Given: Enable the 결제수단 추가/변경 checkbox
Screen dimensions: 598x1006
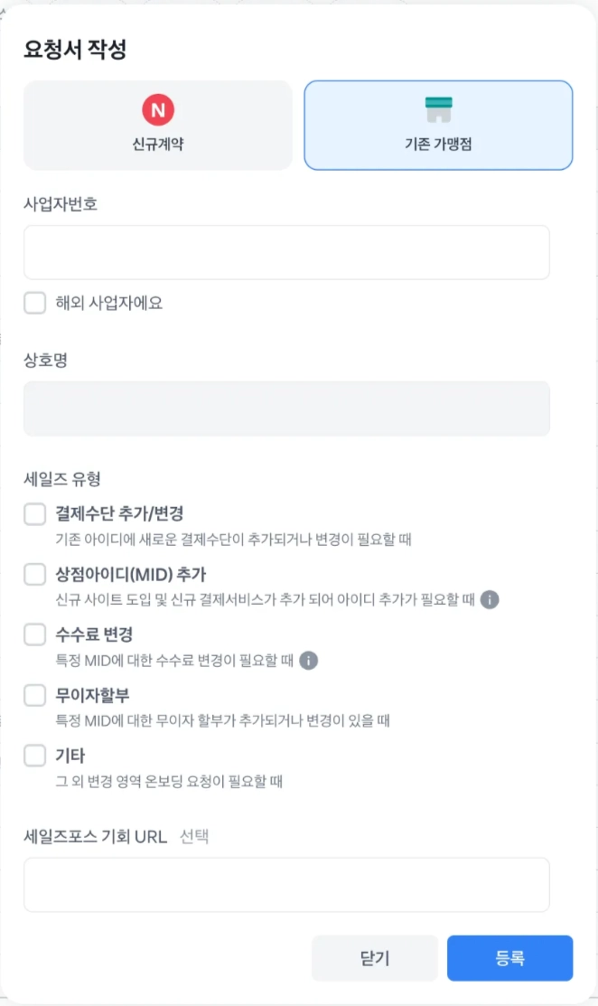Looking at the screenshot, I should (35, 514).
